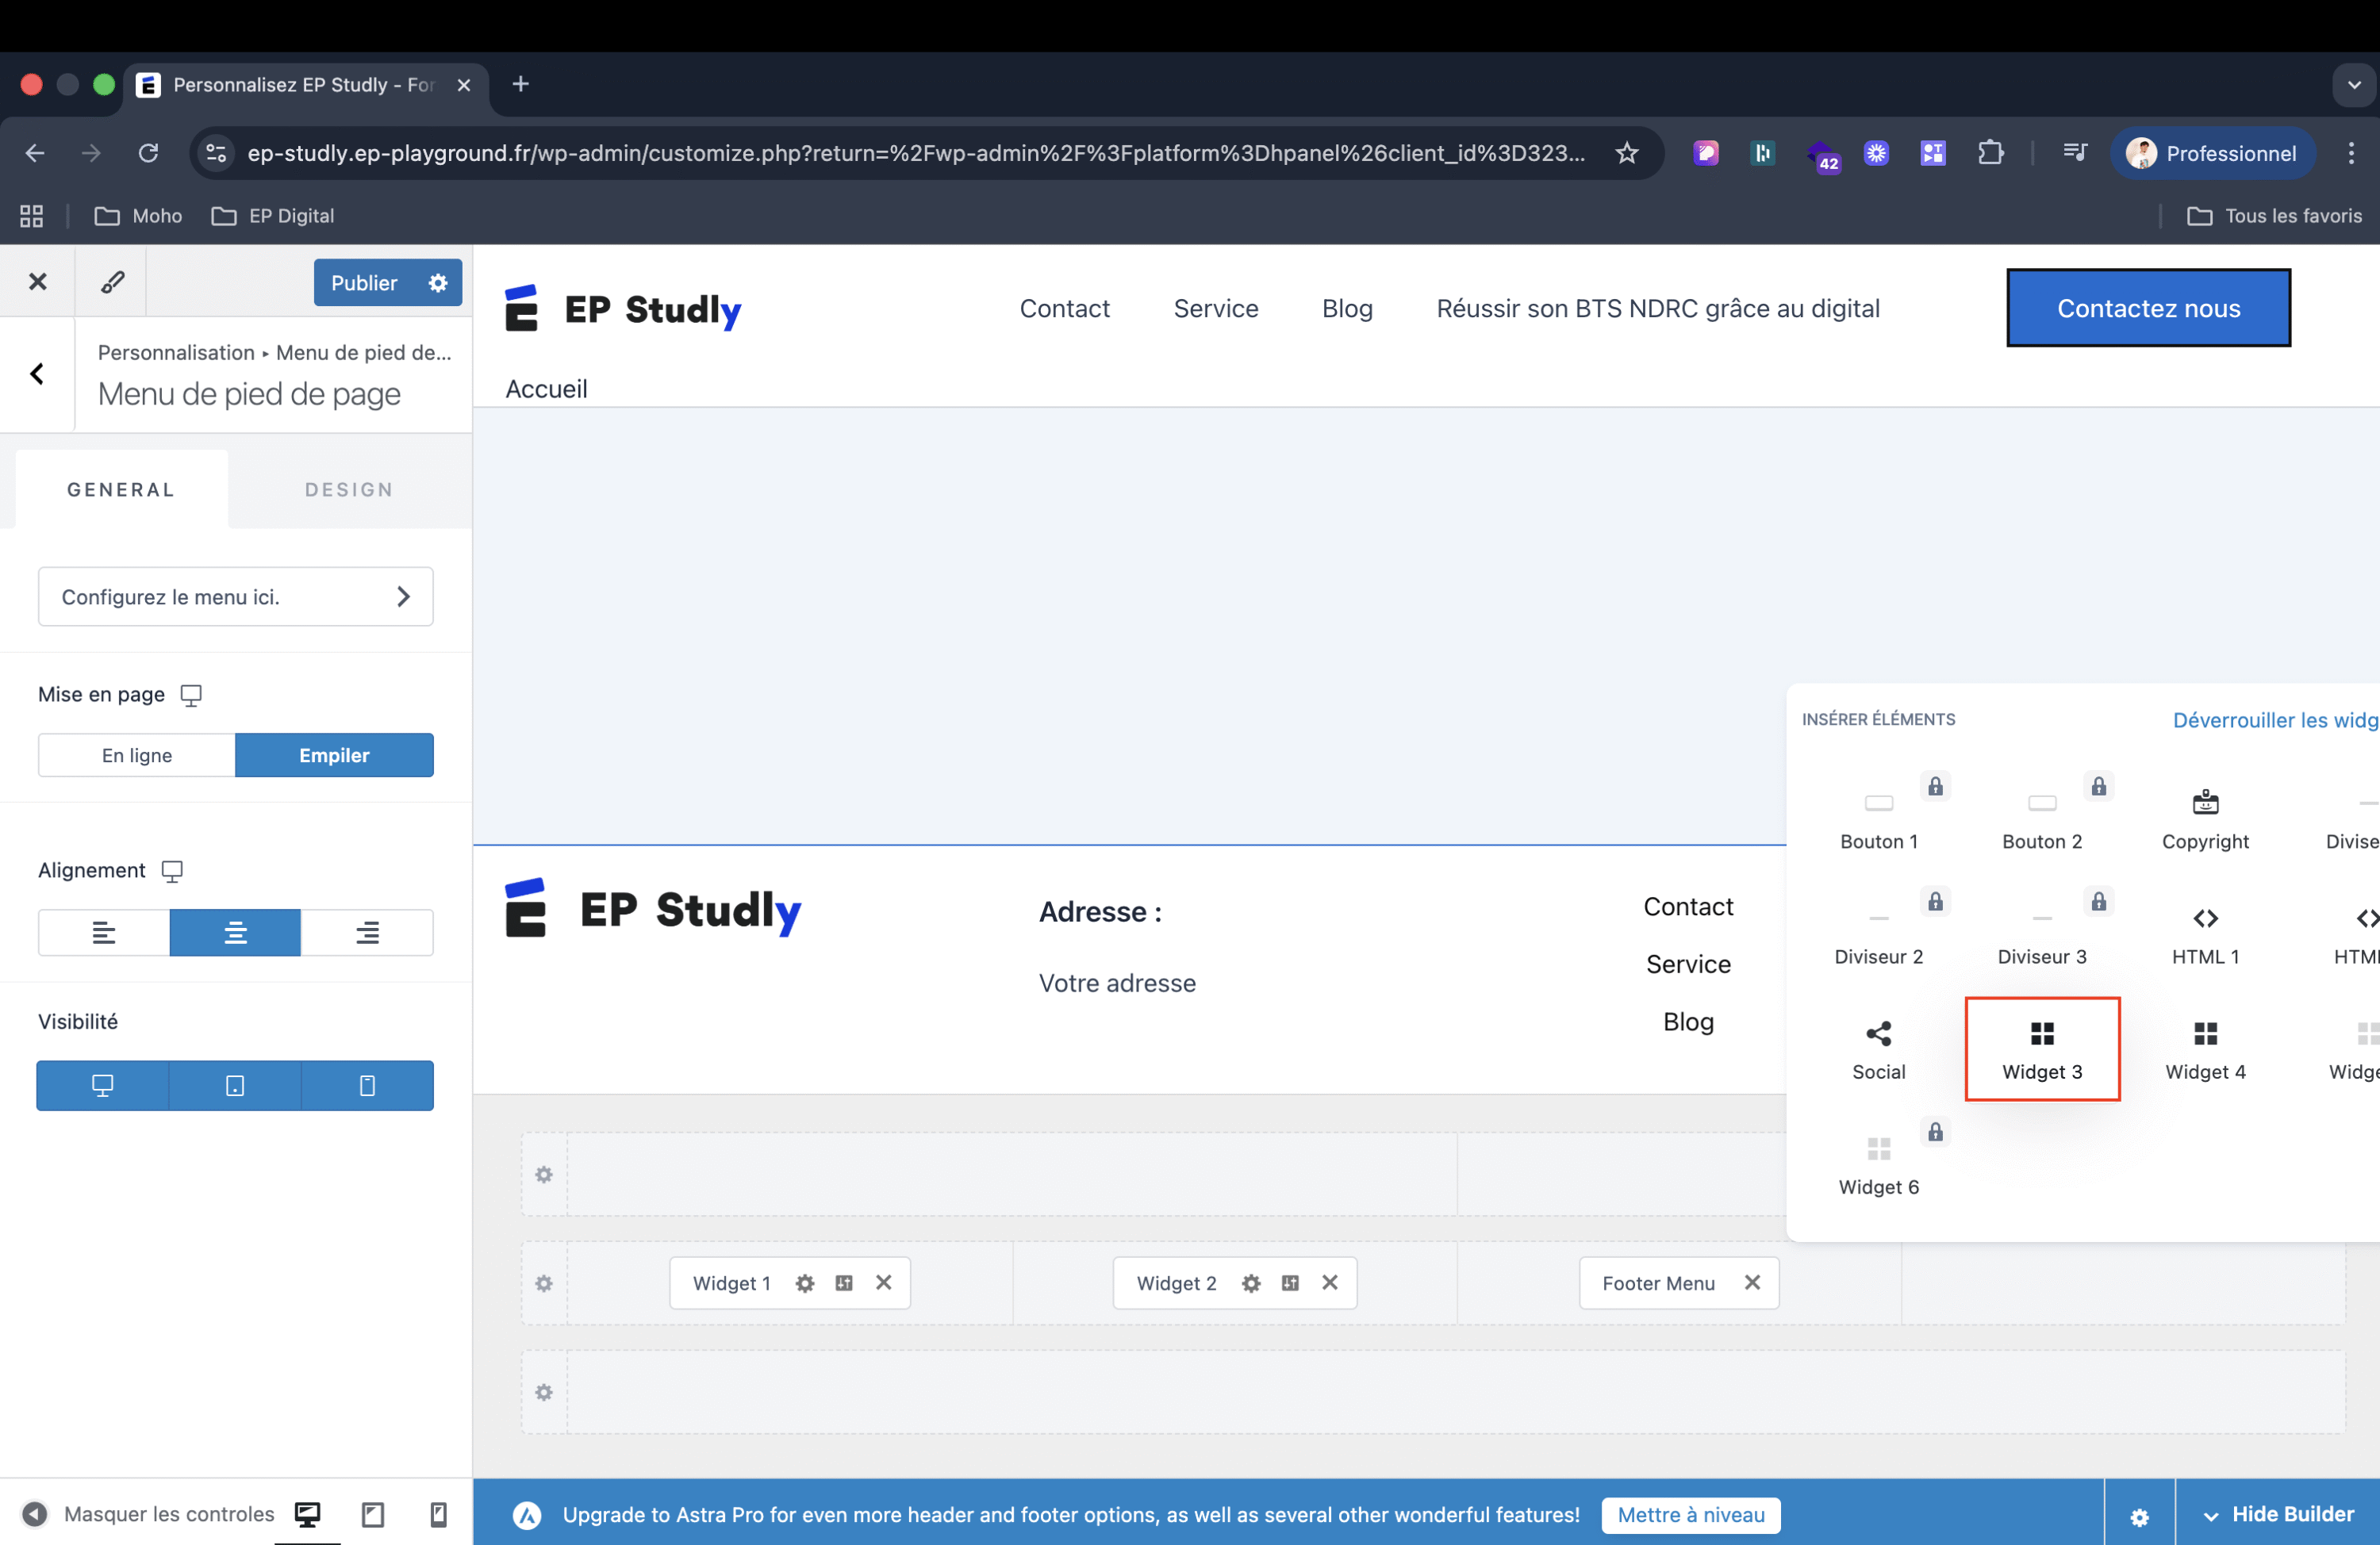Click the browser address bar

pyautogui.click(x=915, y=153)
